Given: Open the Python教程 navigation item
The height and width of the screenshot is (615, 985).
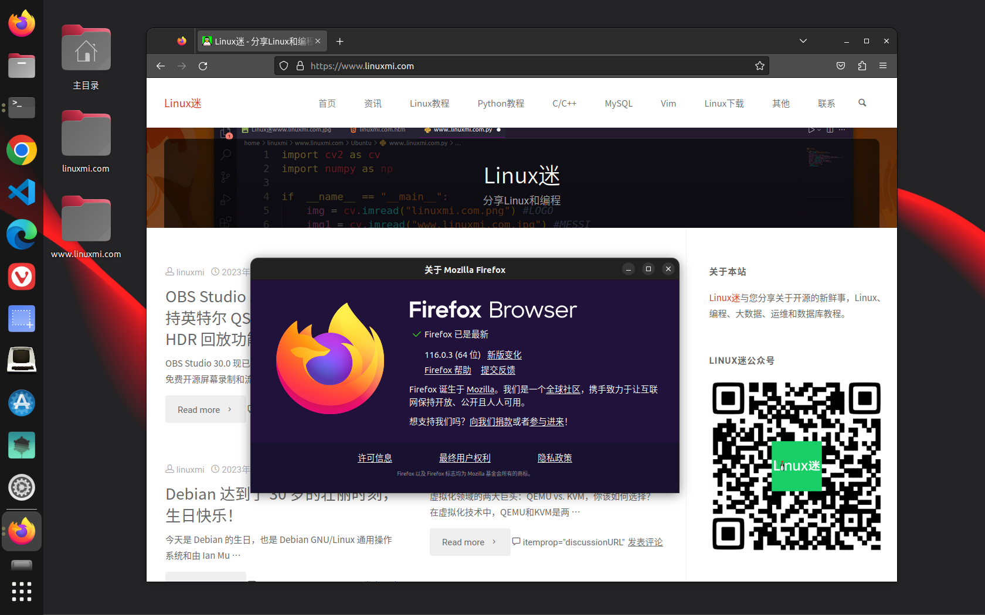Looking at the screenshot, I should click(x=501, y=104).
